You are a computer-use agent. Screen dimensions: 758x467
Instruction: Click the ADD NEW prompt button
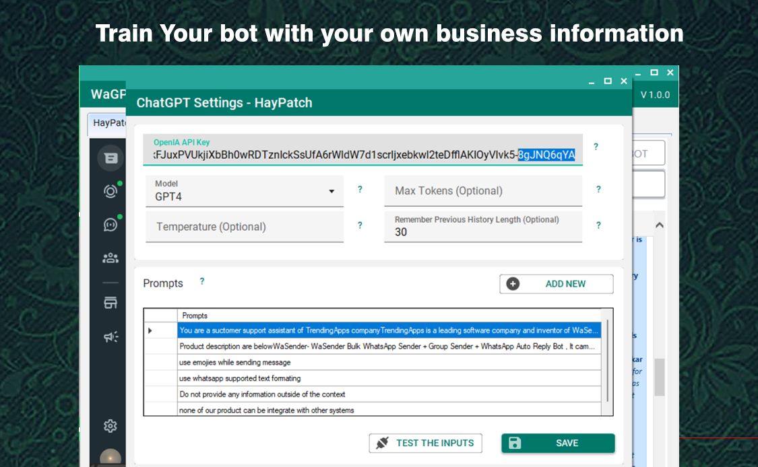click(557, 284)
